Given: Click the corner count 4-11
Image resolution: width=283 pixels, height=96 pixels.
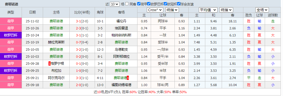Looking at the screenshot, I should tap(100, 78).
